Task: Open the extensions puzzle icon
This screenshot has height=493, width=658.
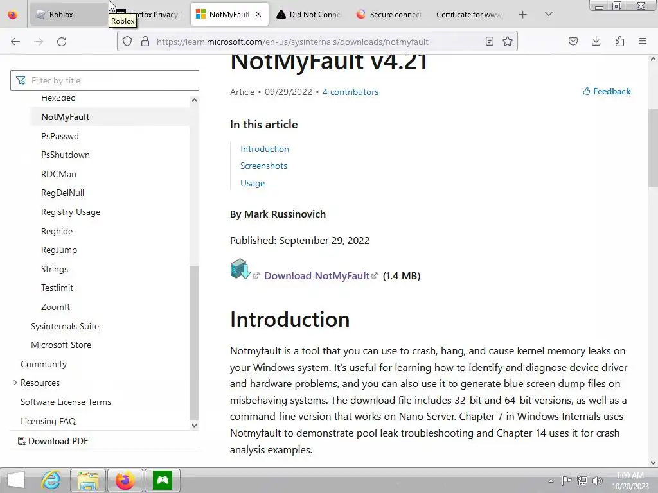Action: (x=619, y=41)
